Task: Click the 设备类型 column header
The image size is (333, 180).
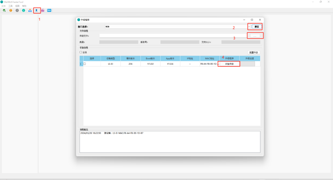Action: (x=111, y=58)
